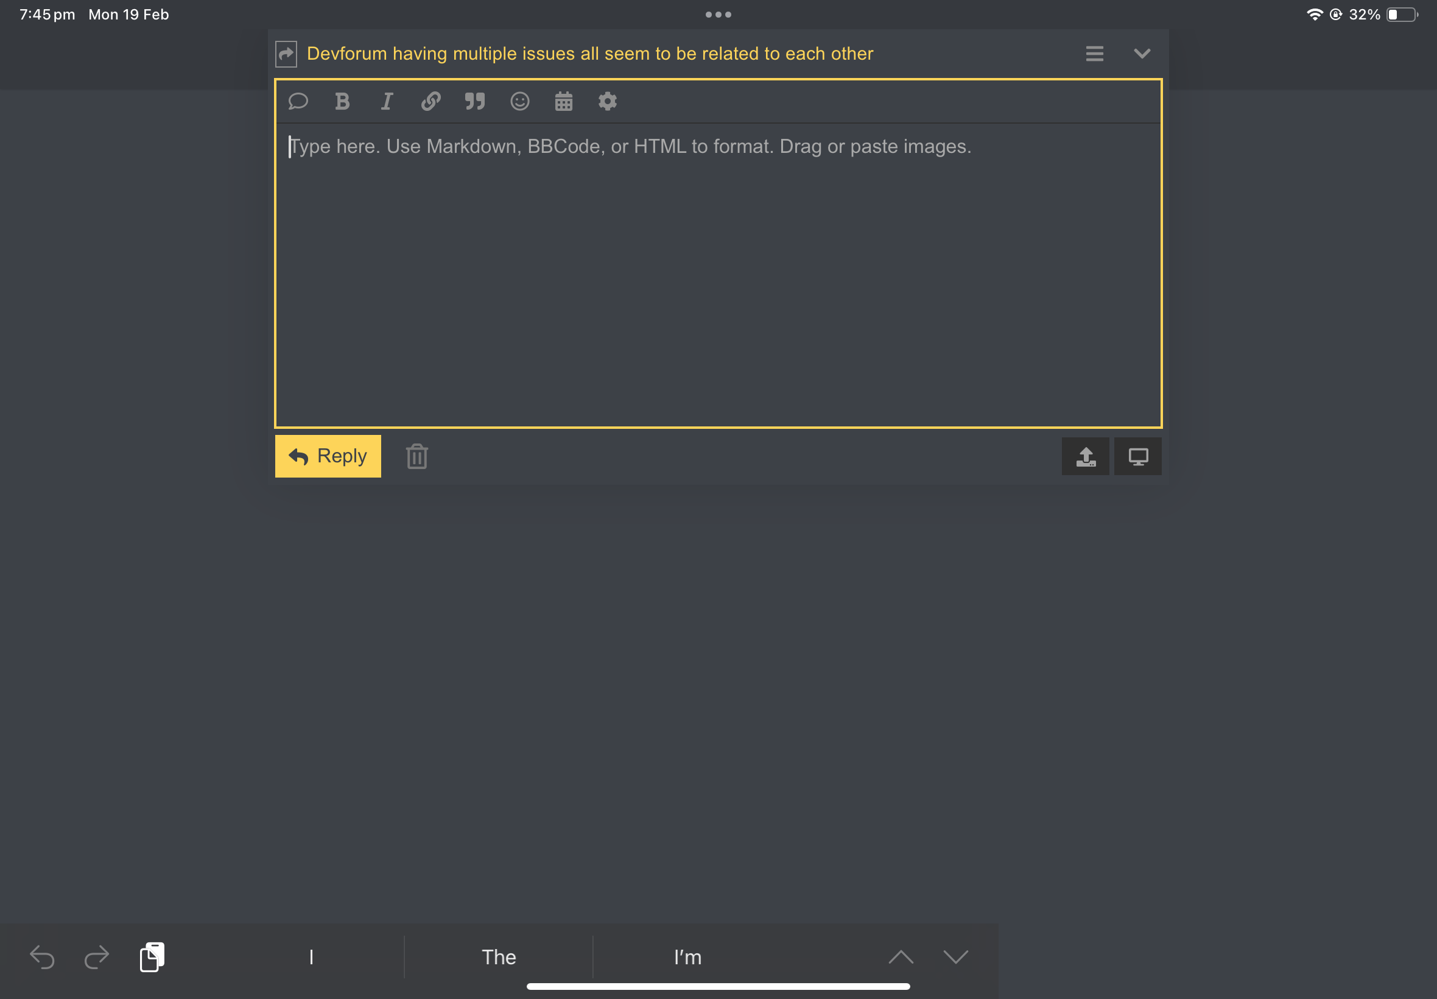Viewport: 1437px width, 999px height.
Task: Select the suggested word The
Action: click(x=498, y=956)
